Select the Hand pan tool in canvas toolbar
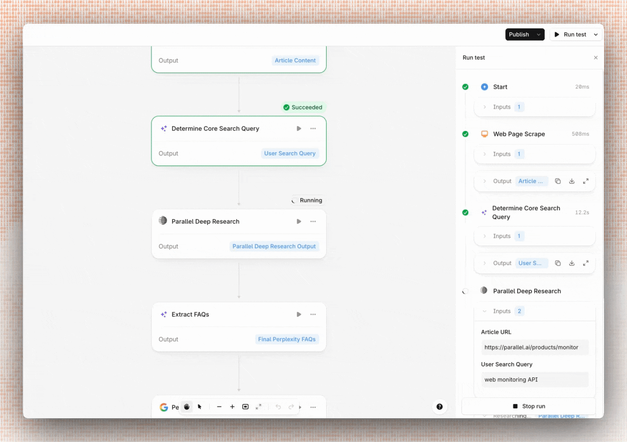 tap(187, 407)
